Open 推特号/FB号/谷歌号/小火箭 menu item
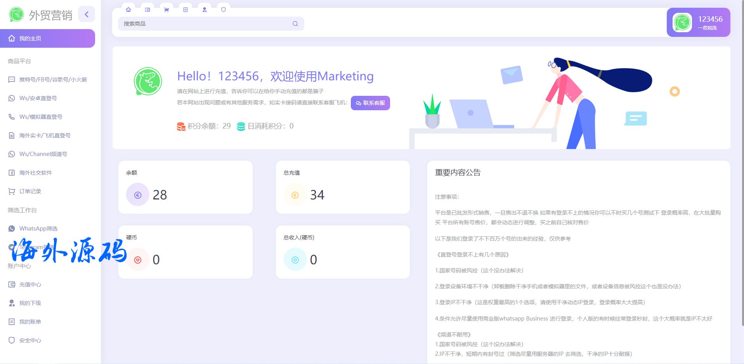Screen dimensions: 744x364 [53, 80]
